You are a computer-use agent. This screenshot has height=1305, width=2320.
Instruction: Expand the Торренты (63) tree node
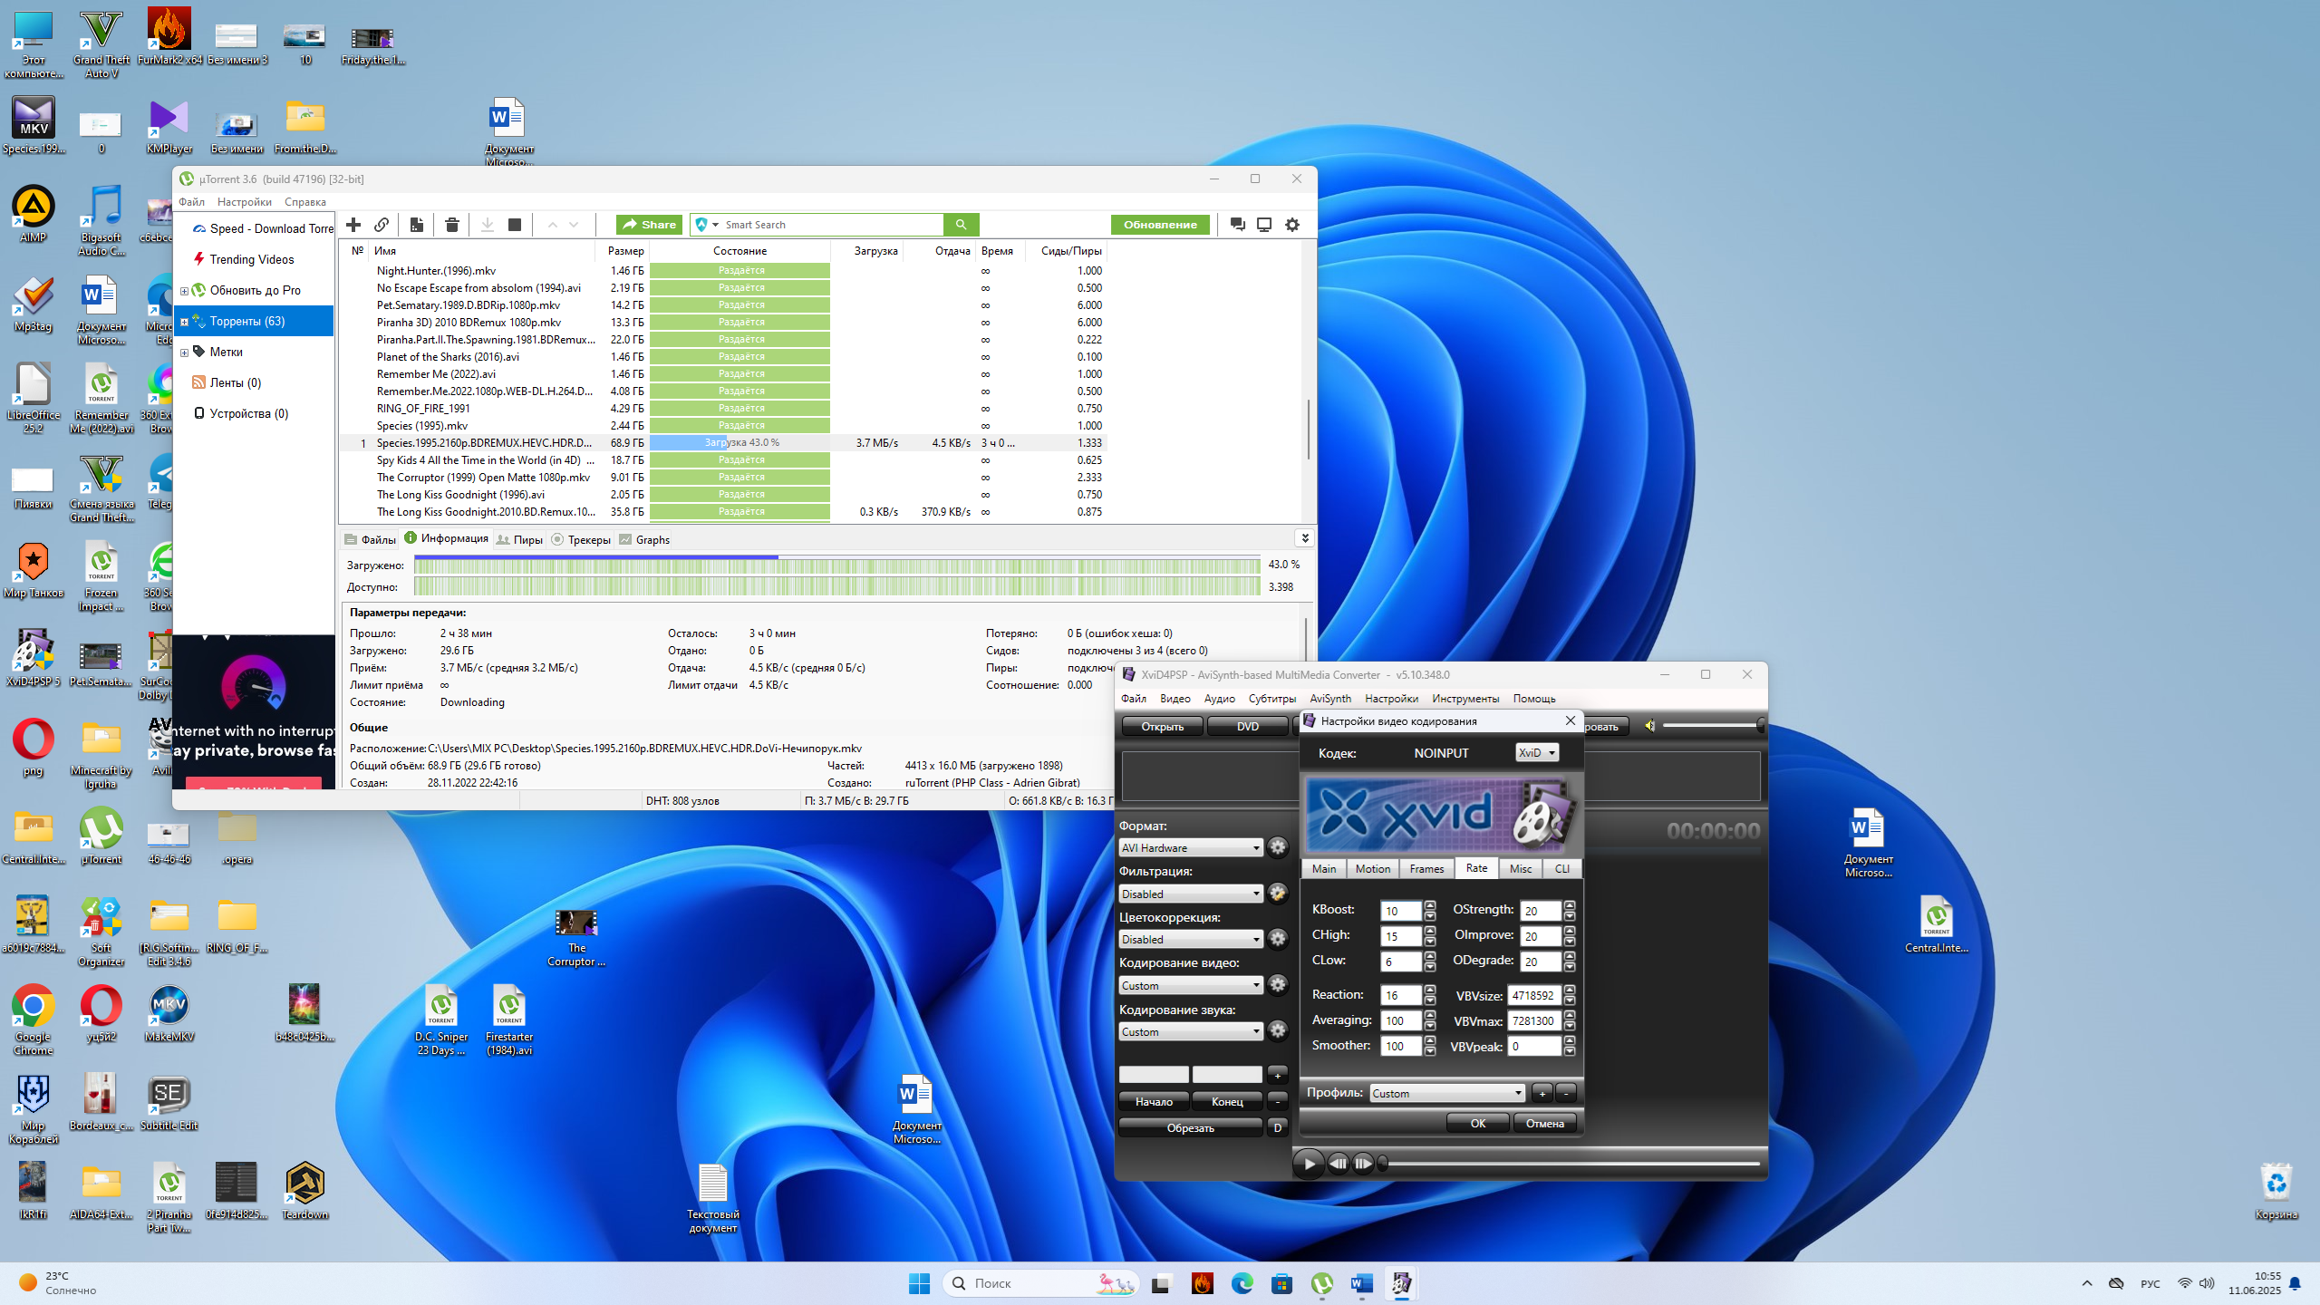(x=184, y=322)
